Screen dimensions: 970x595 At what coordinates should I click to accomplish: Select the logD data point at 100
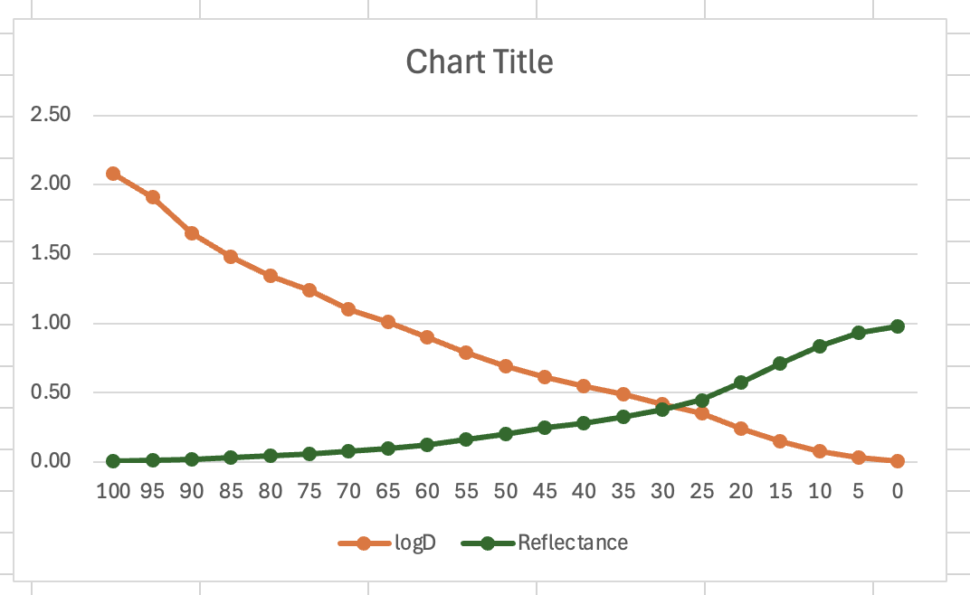(x=113, y=174)
